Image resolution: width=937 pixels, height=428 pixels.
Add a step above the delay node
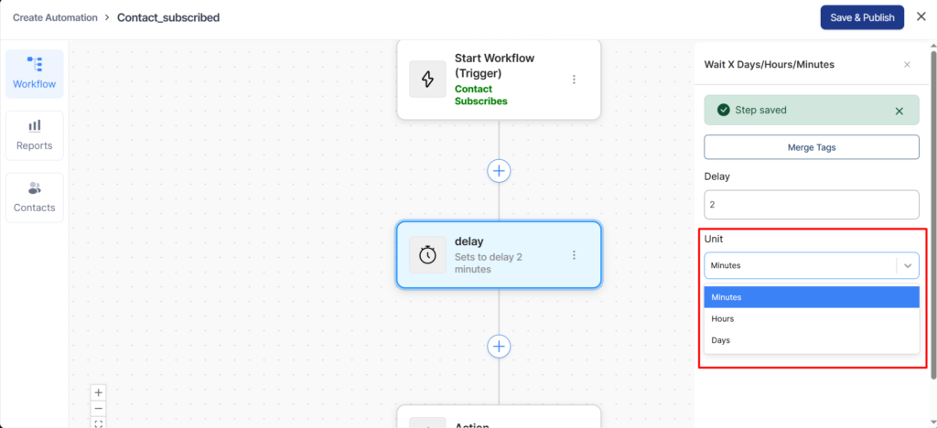499,170
